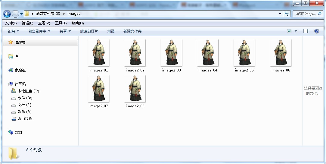Expand path arrow after 新建文件夹 (3)
Viewport: 326px width, 164px height.
[64, 14]
